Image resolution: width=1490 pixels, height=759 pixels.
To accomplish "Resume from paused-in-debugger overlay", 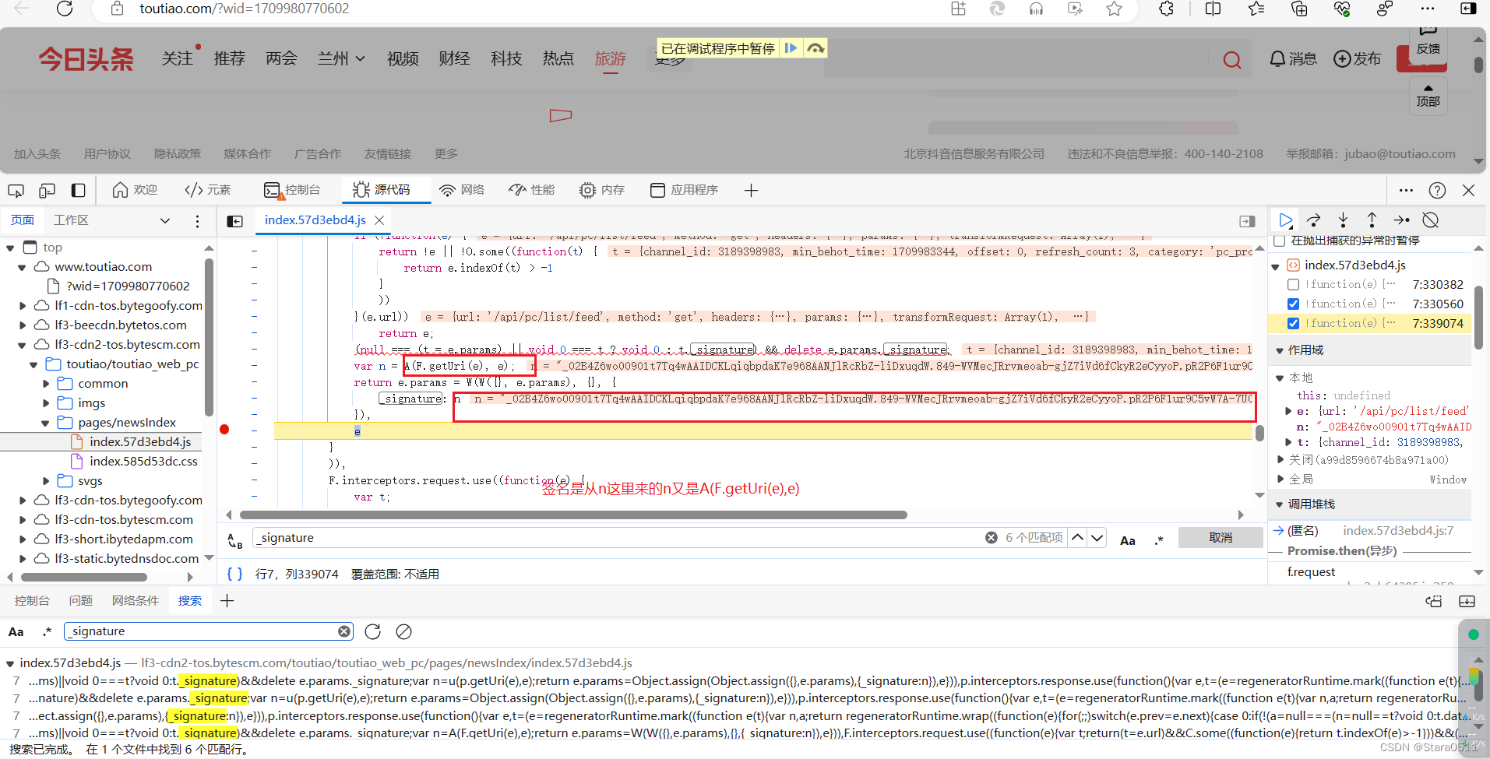I will (791, 48).
